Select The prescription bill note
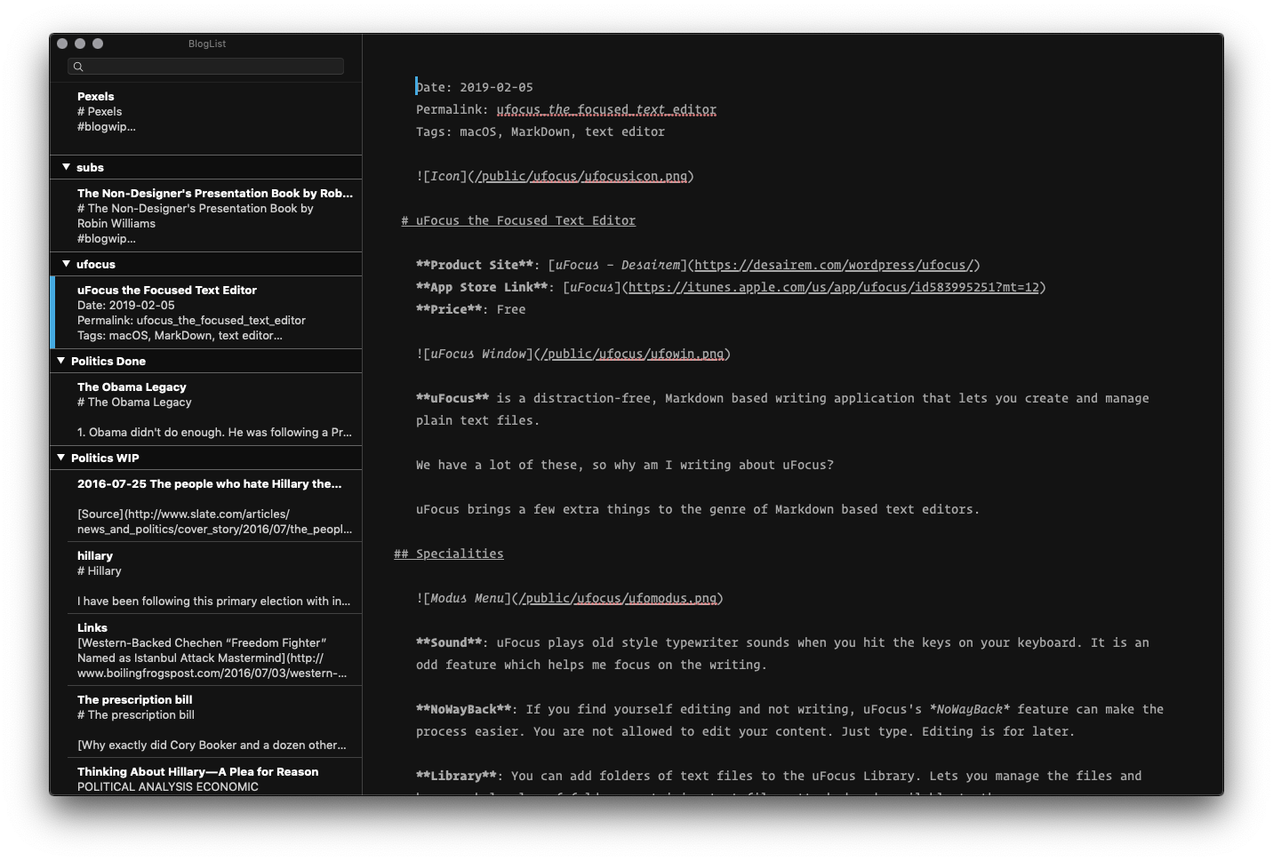This screenshot has width=1273, height=861. click(x=206, y=721)
